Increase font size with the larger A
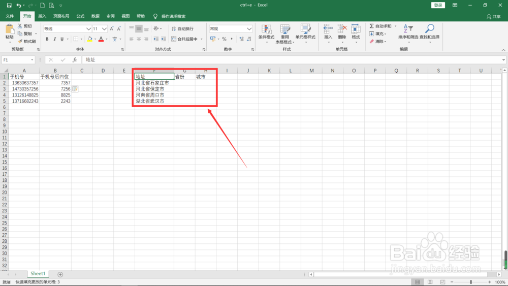Viewport: 508px width, 286px height. (x=112, y=29)
